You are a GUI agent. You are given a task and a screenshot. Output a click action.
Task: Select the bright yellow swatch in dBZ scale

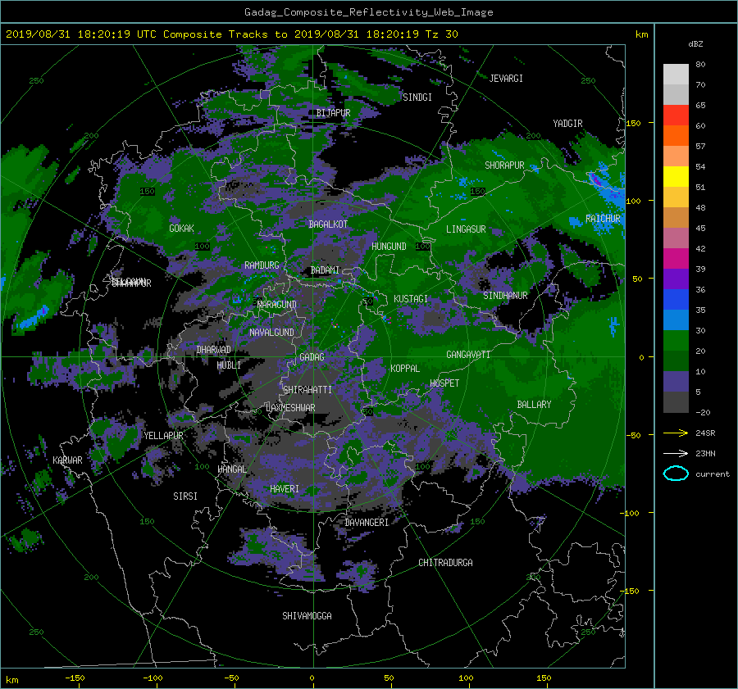pyautogui.click(x=676, y=176)
